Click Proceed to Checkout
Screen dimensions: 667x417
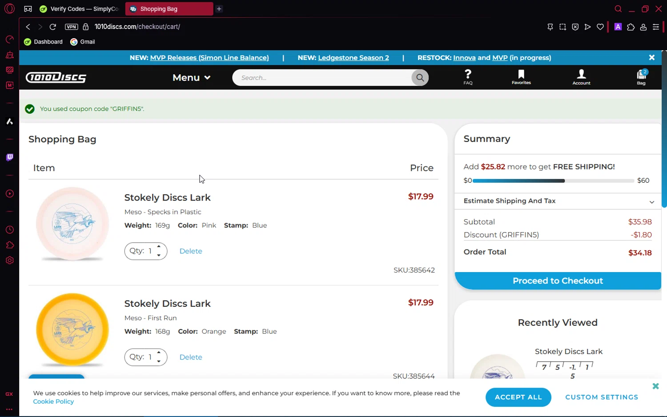(558, 281)
